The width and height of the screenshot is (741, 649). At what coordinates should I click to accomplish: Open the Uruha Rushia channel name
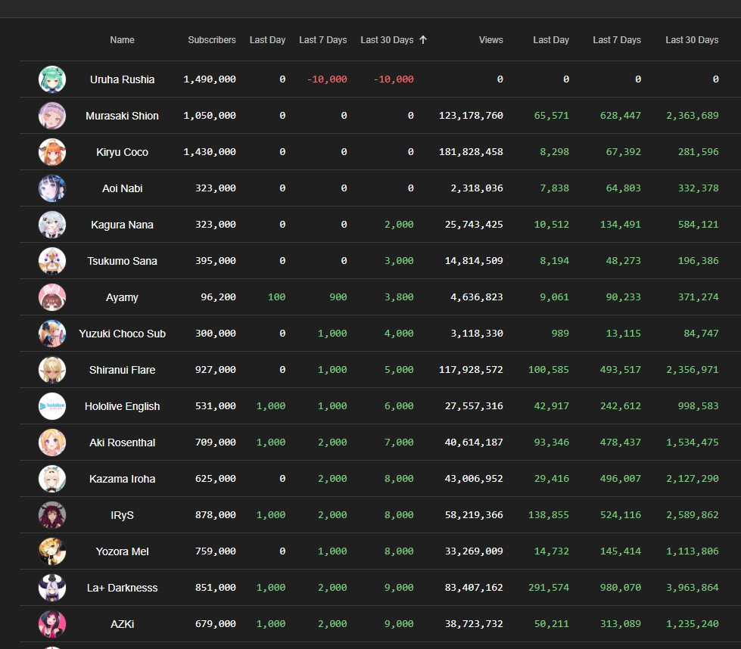pyautogui.click(x=123, y=79)
